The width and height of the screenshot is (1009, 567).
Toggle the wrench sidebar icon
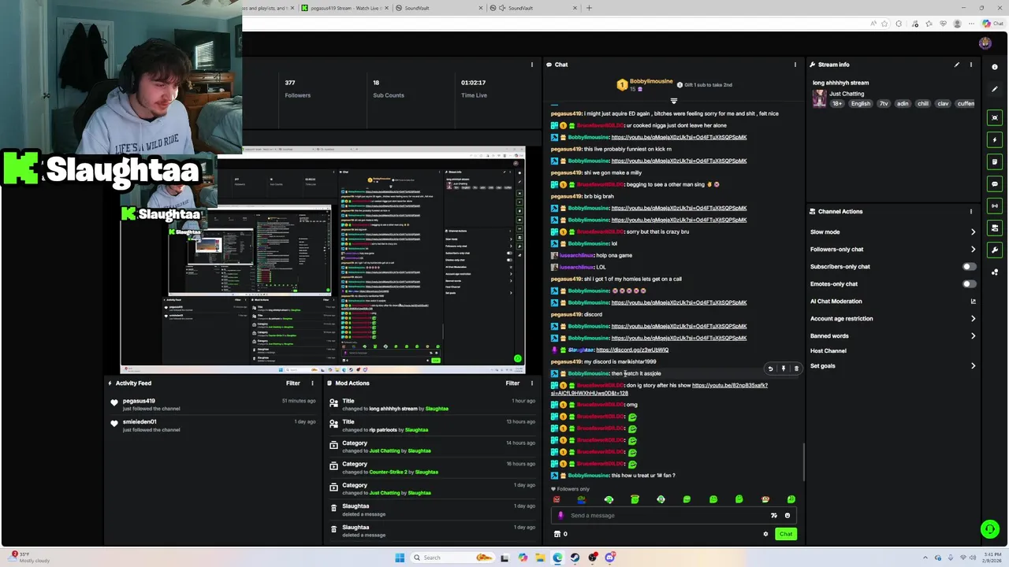(995, 250)
